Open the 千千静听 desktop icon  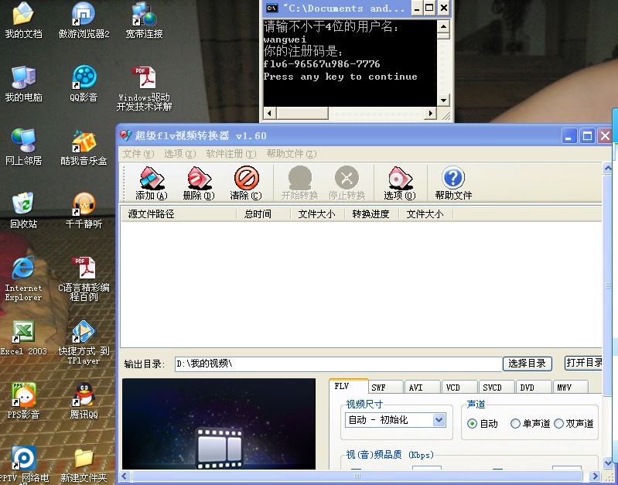(x=84, y=209)
